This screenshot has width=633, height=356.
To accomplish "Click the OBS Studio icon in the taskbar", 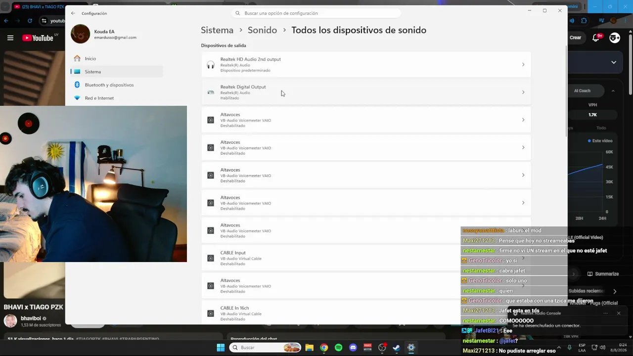I will tap(382, 348).
